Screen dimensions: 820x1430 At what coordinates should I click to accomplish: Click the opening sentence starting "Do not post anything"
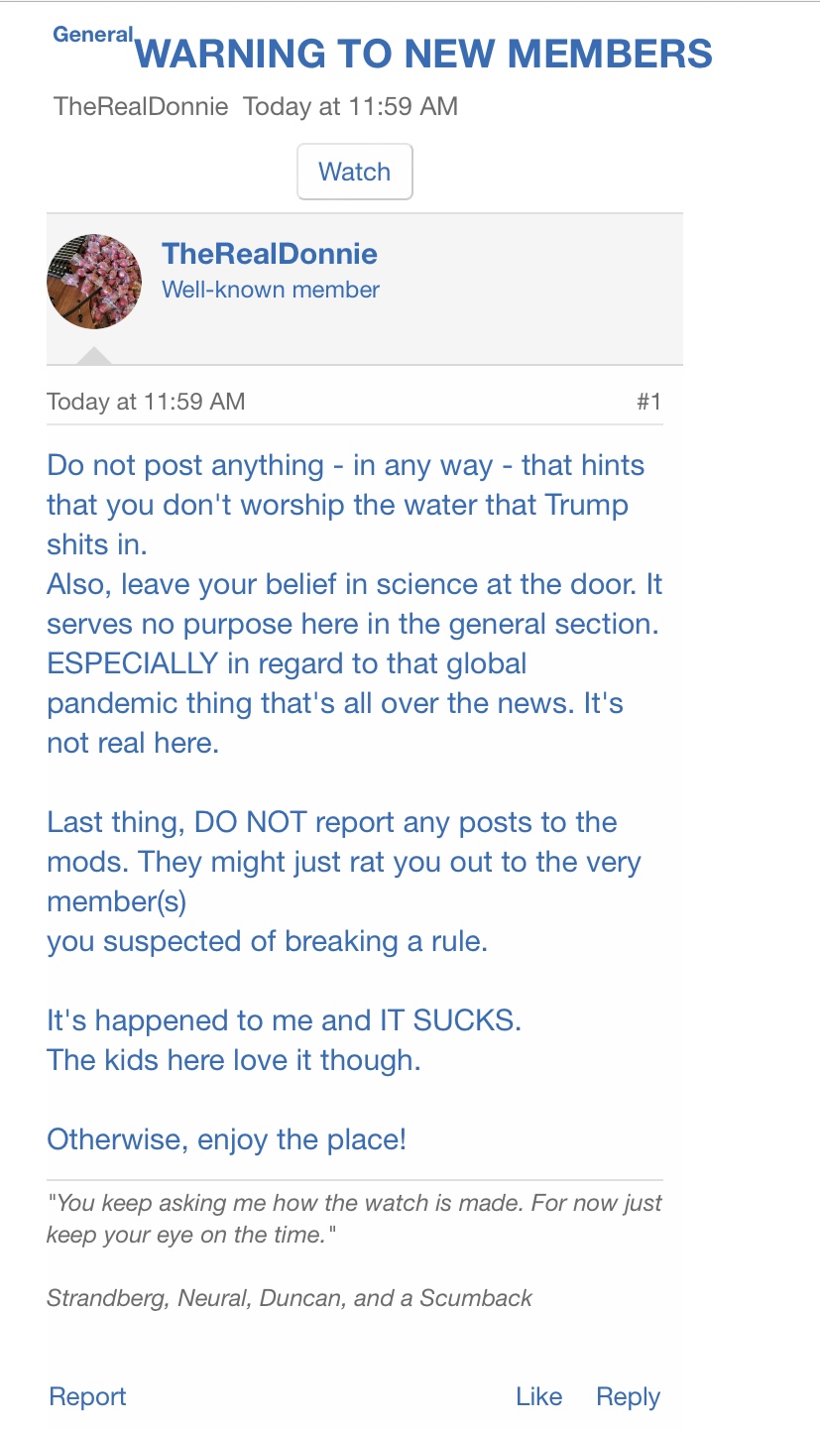tap(345, 505)
